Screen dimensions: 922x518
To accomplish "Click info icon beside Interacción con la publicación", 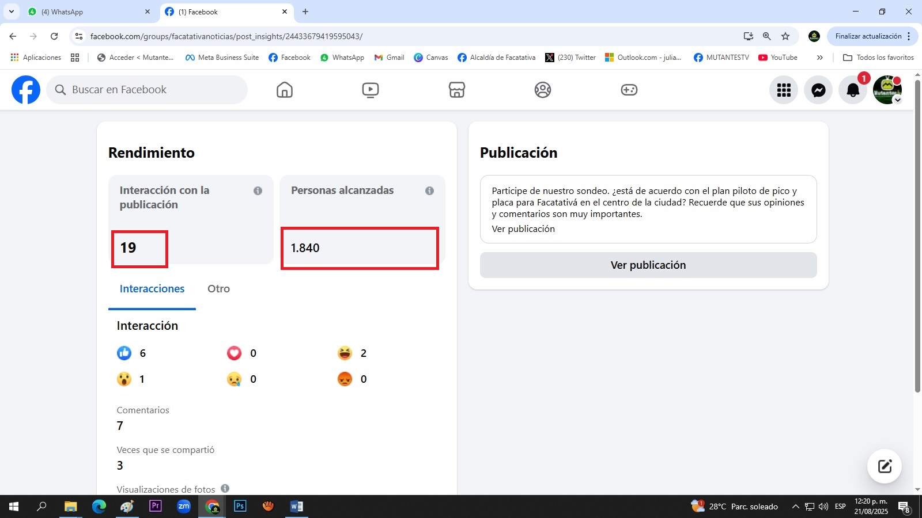I will coord(258,191).
